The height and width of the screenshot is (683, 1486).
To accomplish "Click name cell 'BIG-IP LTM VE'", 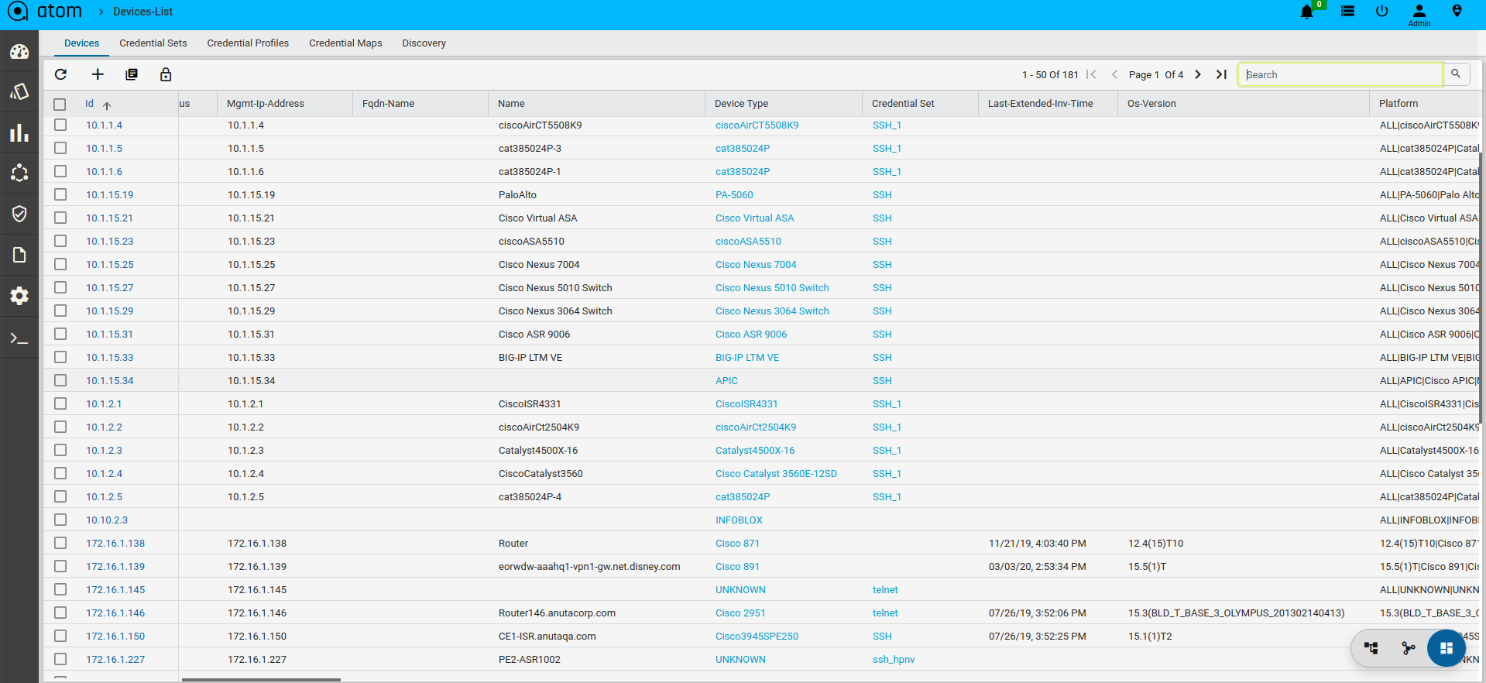I will (530, 357).
